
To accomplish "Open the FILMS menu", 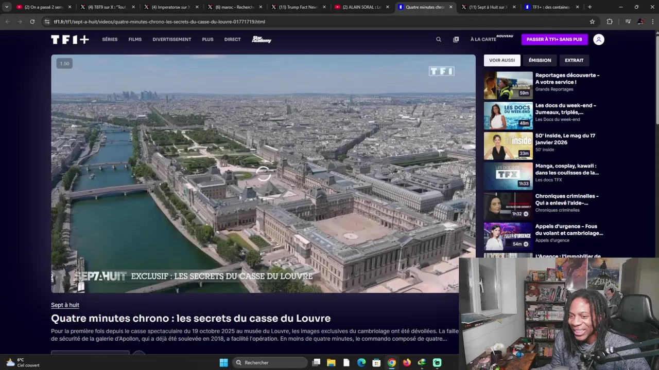I will tap(135, 40).
